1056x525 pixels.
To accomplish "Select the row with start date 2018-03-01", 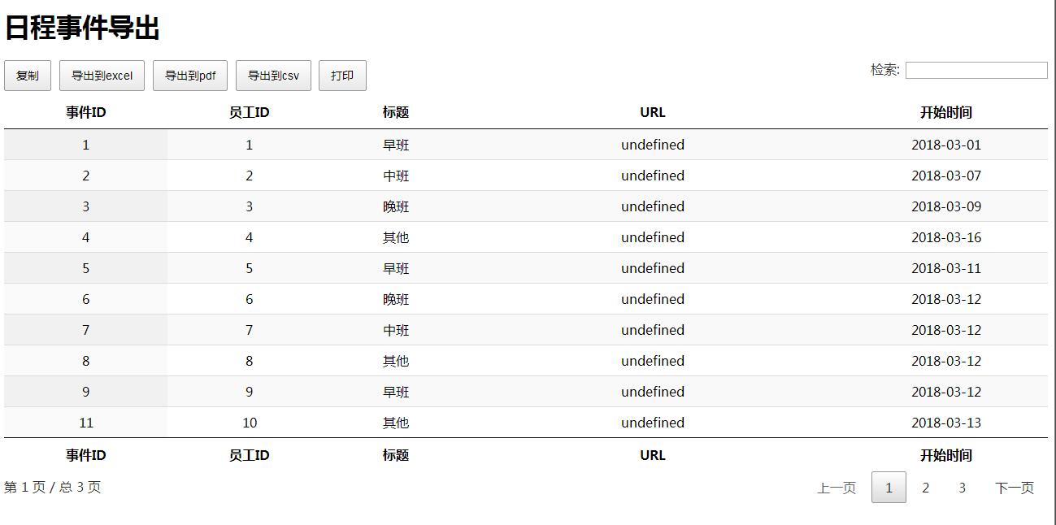I will [945, 145].
